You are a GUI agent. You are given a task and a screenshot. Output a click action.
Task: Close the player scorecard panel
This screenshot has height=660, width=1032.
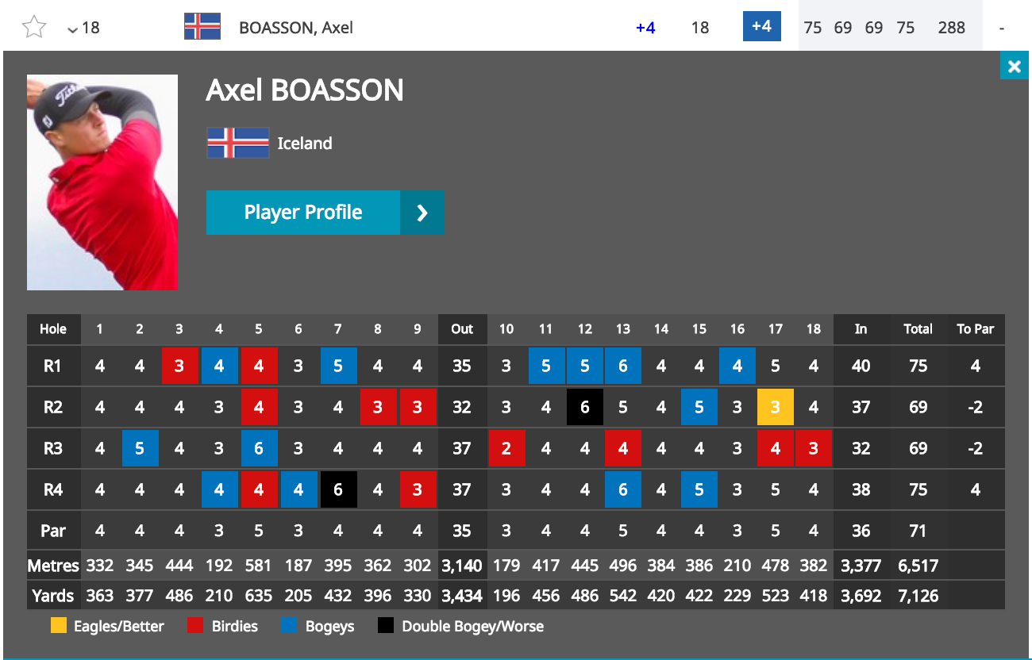(1014, 67)
